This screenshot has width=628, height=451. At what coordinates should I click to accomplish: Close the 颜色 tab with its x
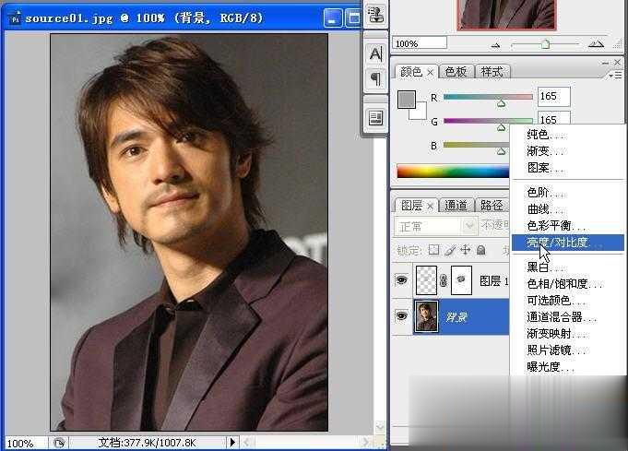[x=430, y=73]
